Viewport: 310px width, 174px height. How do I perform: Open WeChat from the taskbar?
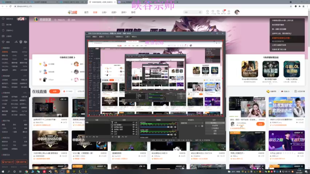point(38,172)
